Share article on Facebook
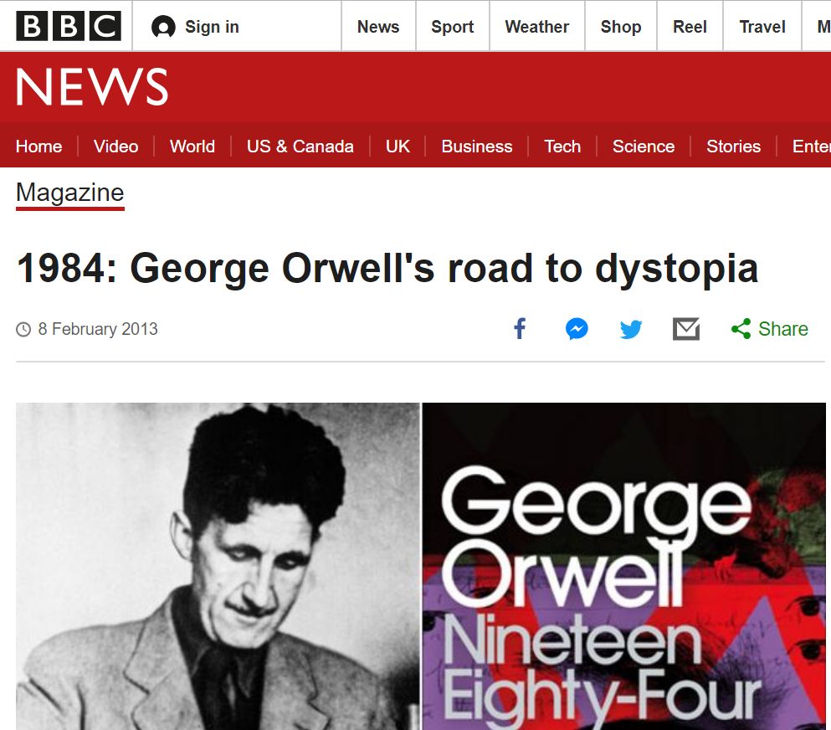Screen dimensions: 831x730 [x=521, y=329]
